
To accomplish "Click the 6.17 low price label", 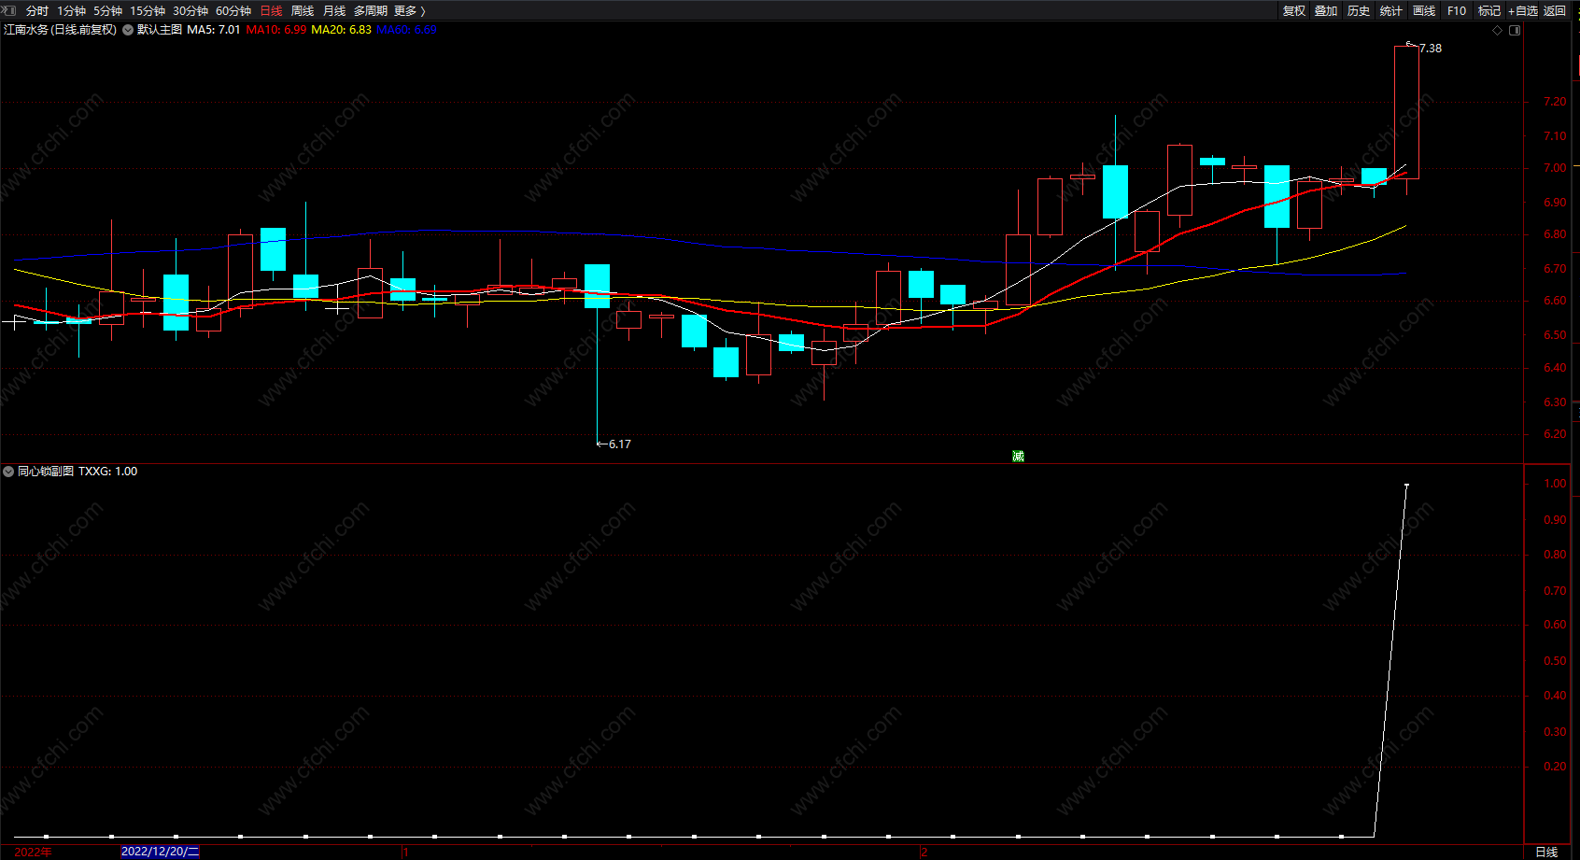I will (x=620, y=444).
